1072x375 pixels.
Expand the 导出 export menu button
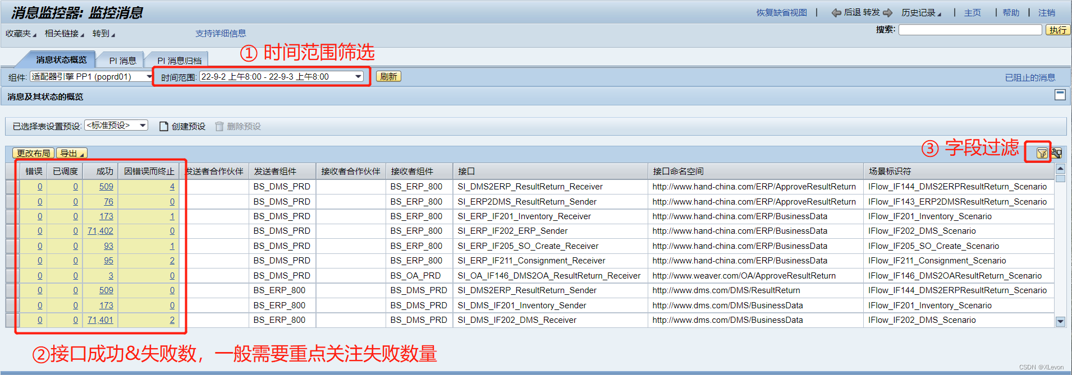72,154
